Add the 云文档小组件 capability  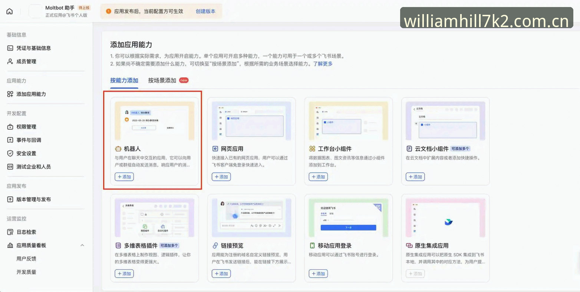click(x=415, y=177)
